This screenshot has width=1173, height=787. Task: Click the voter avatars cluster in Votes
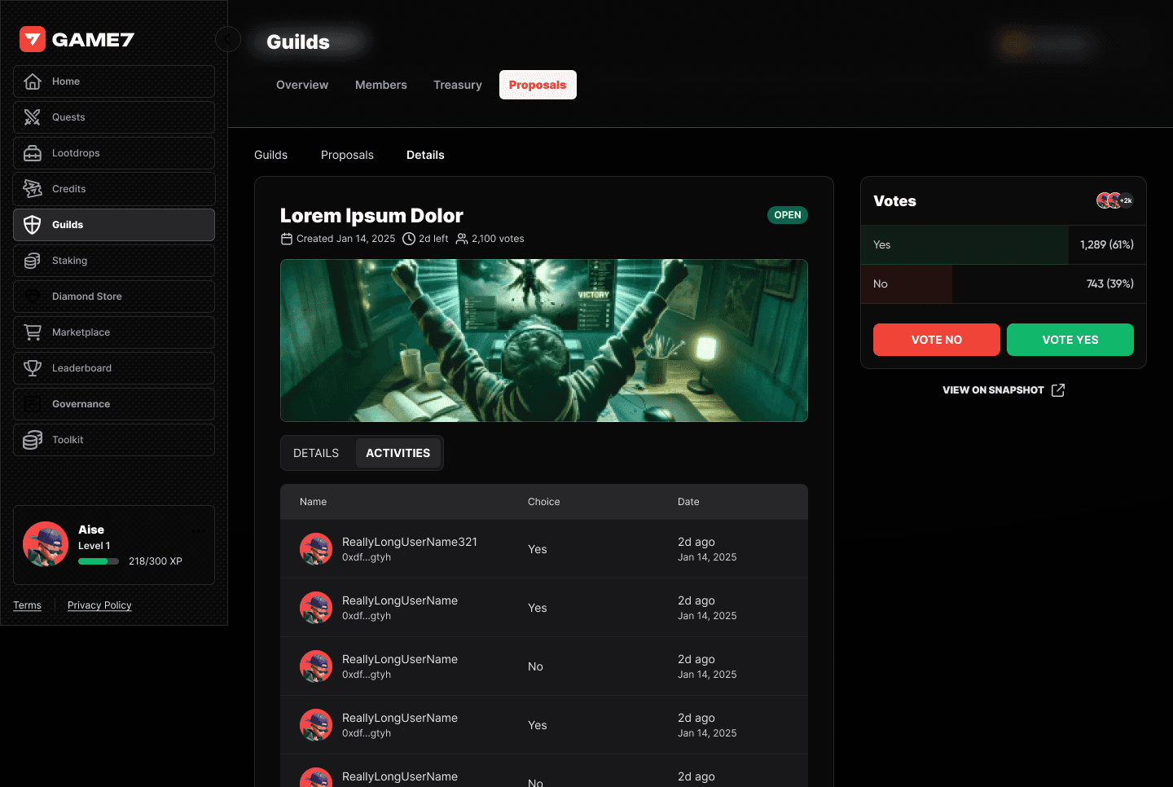pyautogui.click(x=1115, y=200)
